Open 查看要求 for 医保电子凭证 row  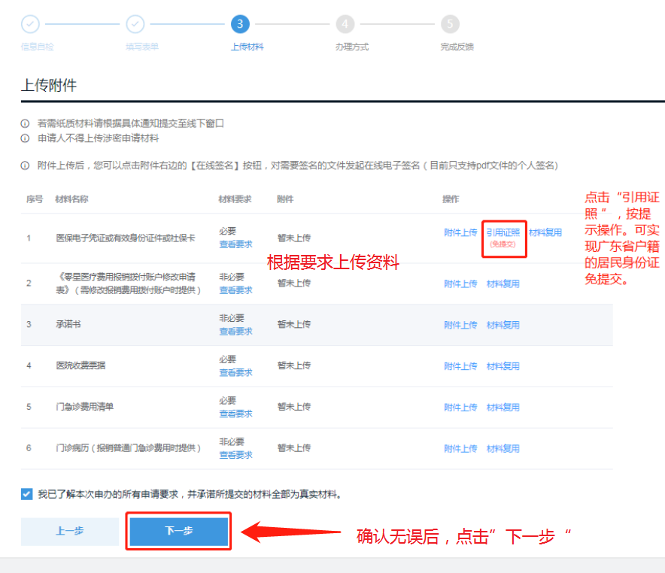(235, 244)
